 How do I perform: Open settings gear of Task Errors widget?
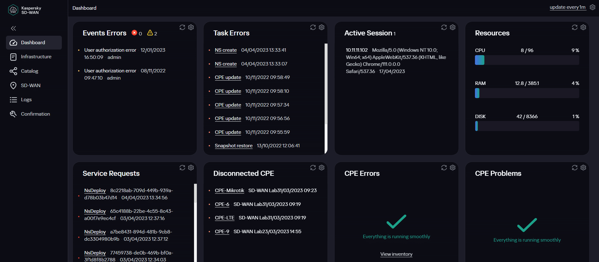click(321, 27)
